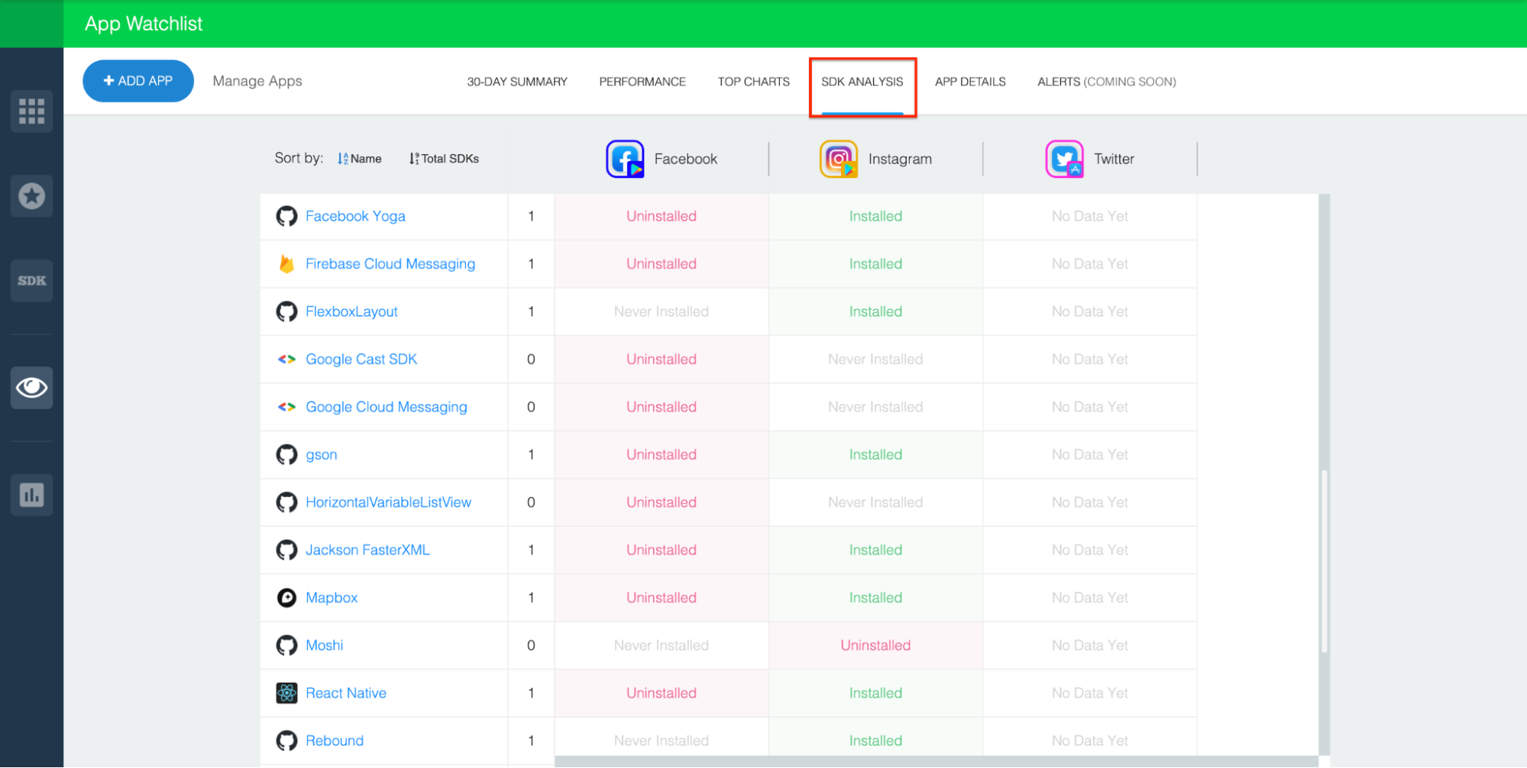Open the Google Cloud Messaging link
The height and width of the screenshot is (768, 1527).
point(387,407)
